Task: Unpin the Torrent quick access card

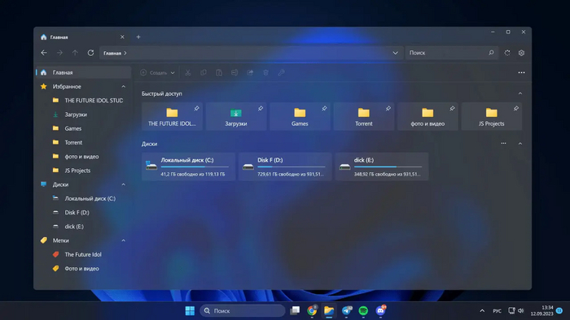Action: coord(388,108)
